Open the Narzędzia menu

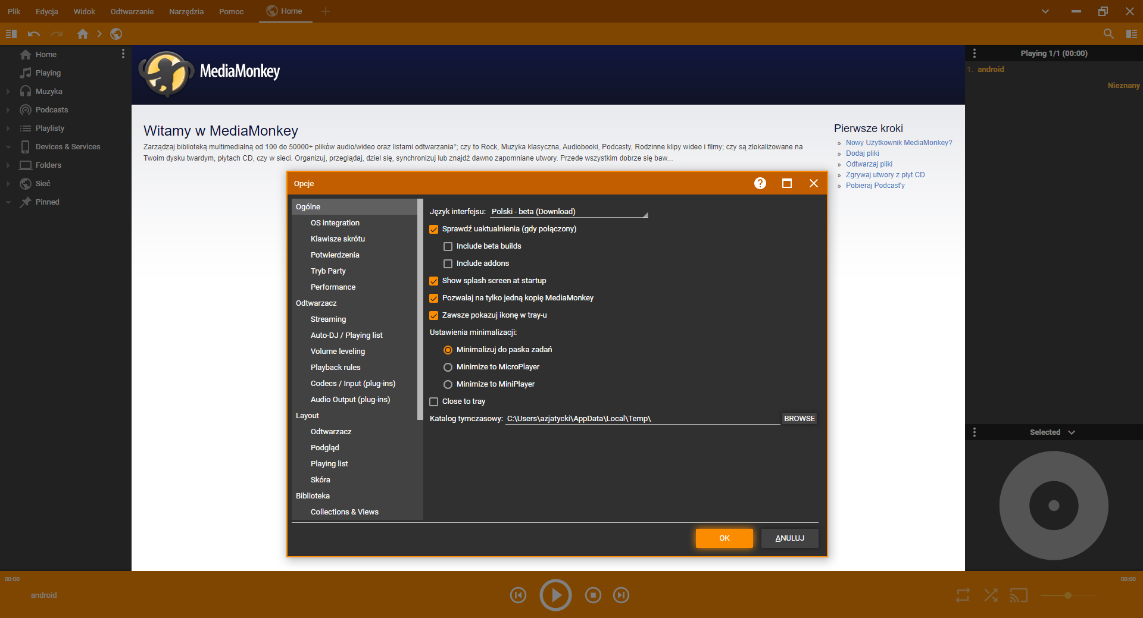pos(186,11)
